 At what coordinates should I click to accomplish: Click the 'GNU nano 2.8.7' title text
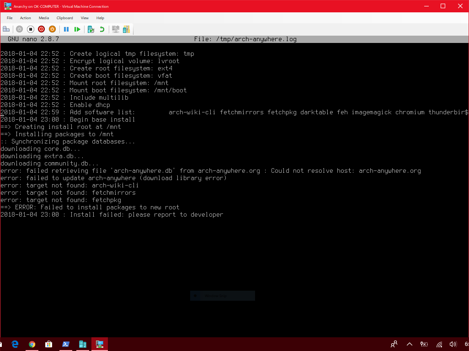pos(33,39)
